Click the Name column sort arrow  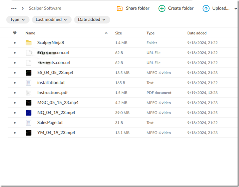tap(106, 33)
